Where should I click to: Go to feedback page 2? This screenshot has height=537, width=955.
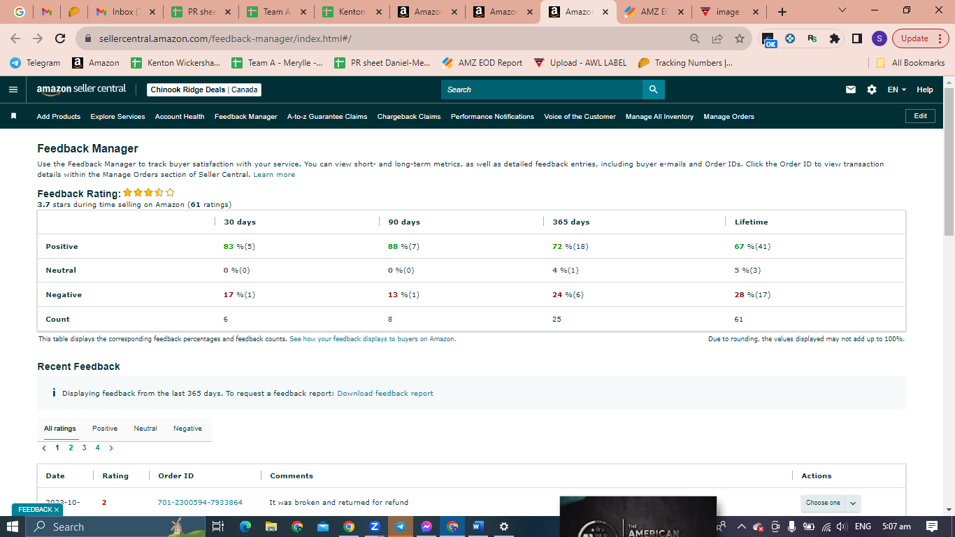point(71,448)
